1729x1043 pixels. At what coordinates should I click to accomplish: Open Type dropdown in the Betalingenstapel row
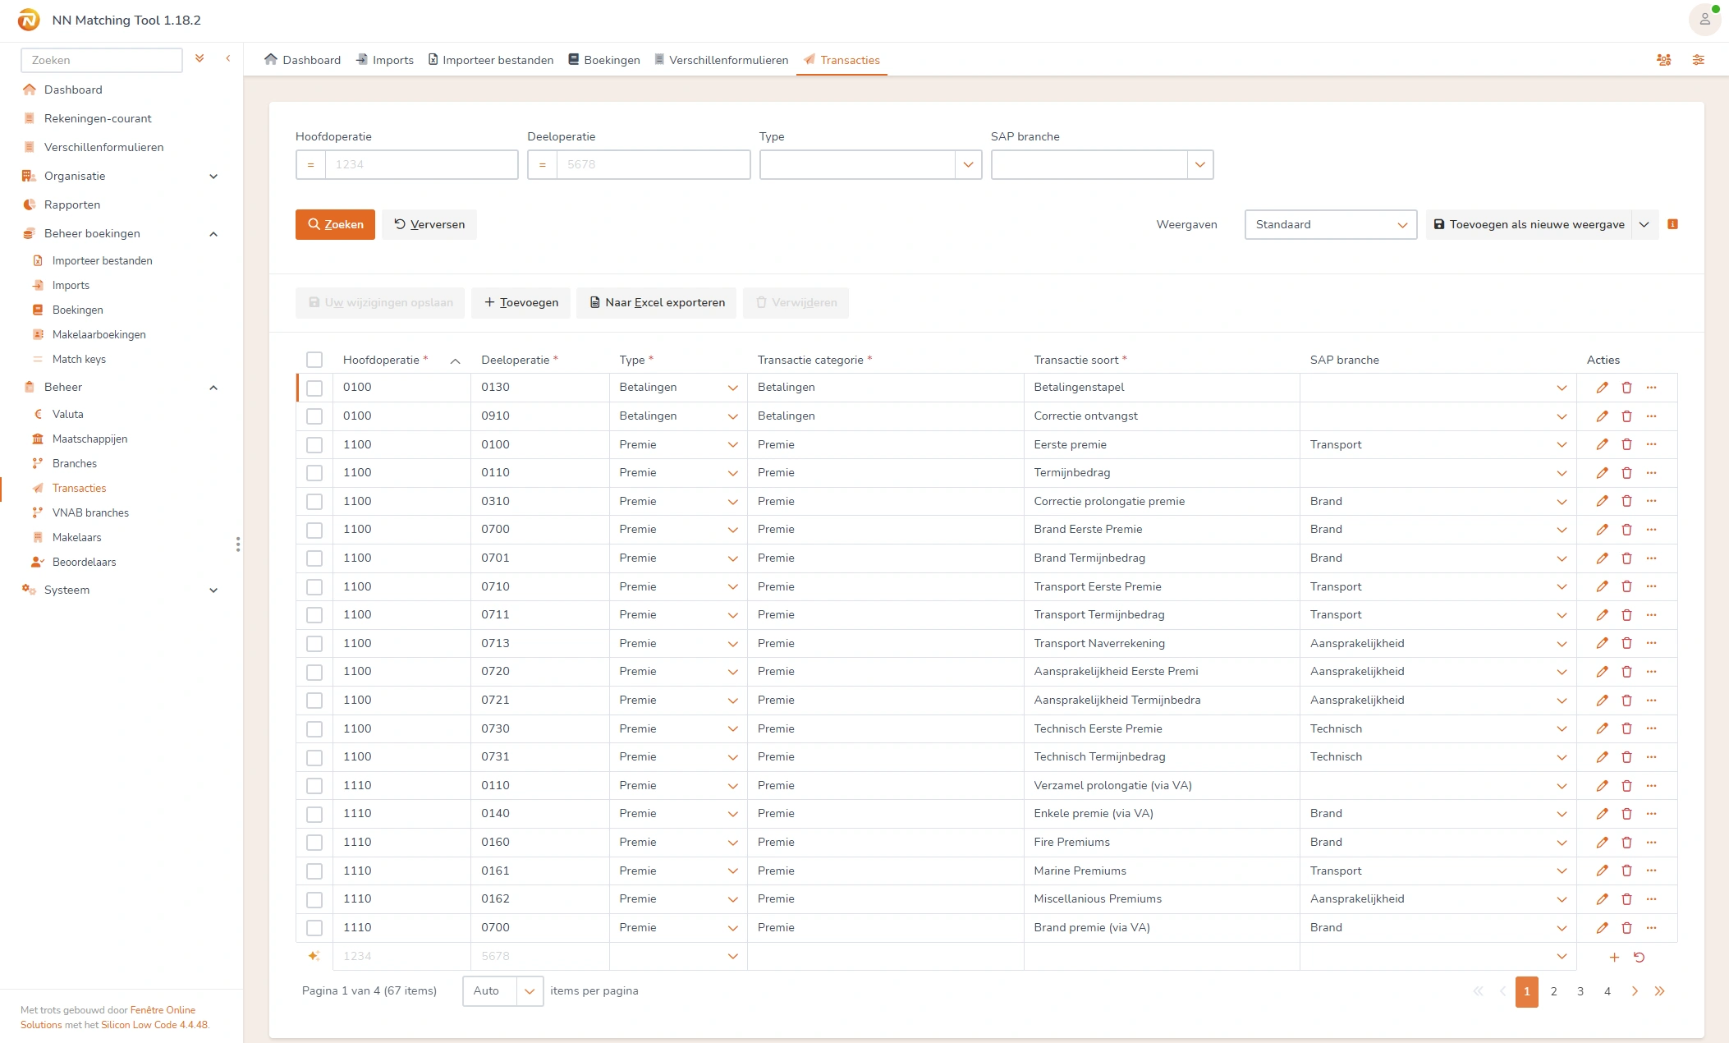pyautogui.click(x=732, y=388)
